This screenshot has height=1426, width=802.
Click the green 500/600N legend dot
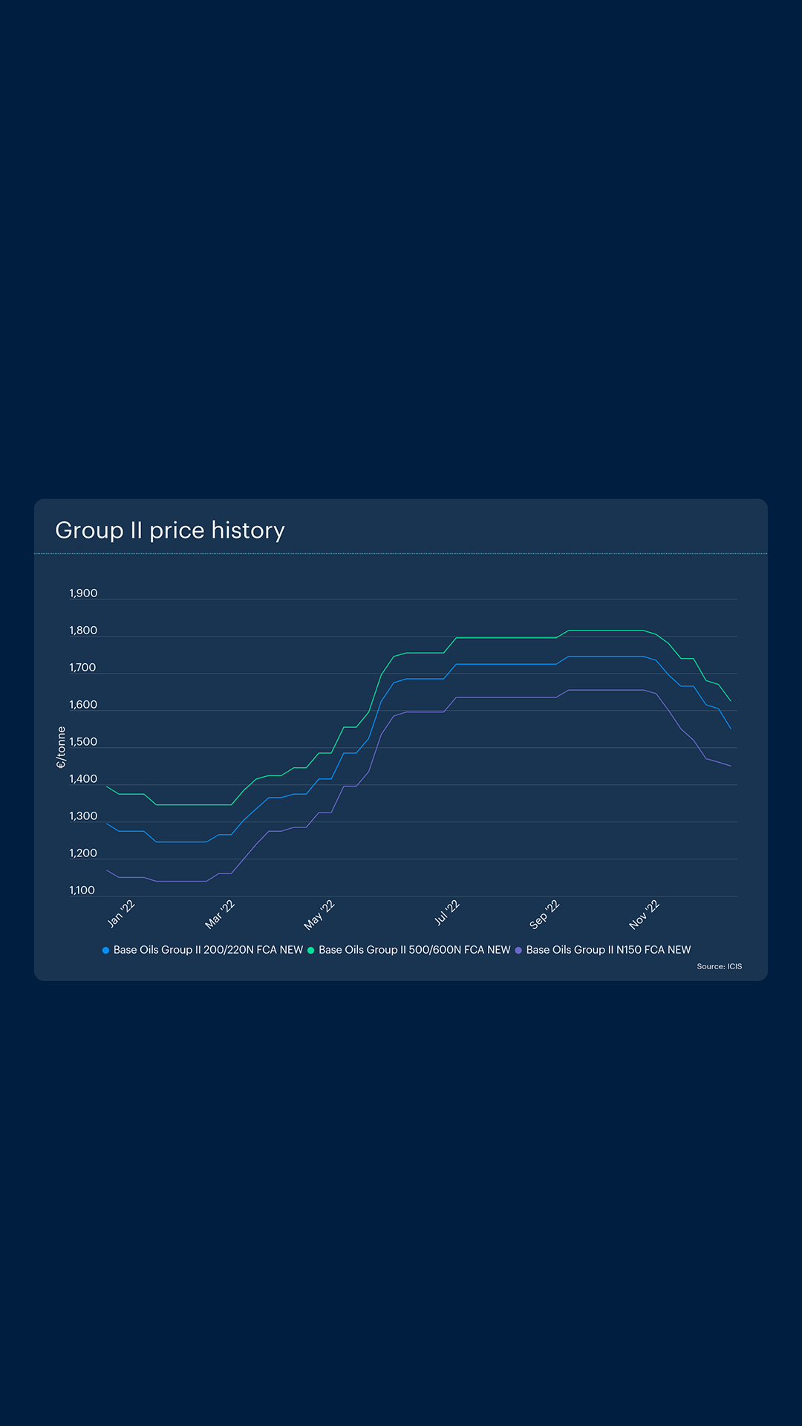pyautogui.click(x=311, y=950)
